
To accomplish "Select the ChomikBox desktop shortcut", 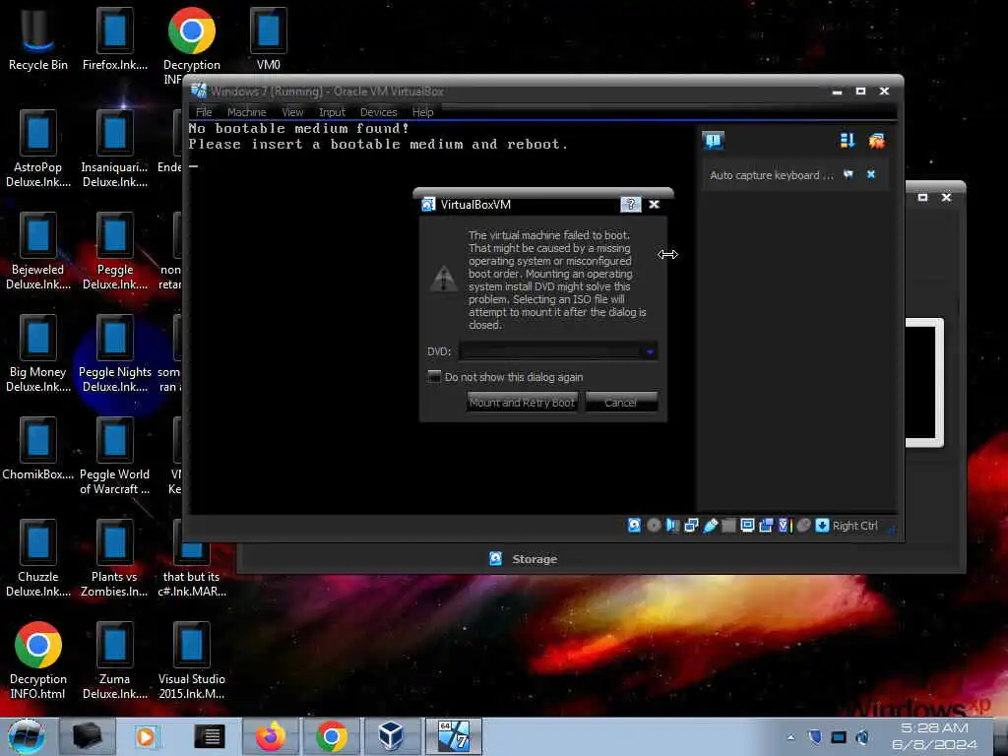I will pos(38,449).
